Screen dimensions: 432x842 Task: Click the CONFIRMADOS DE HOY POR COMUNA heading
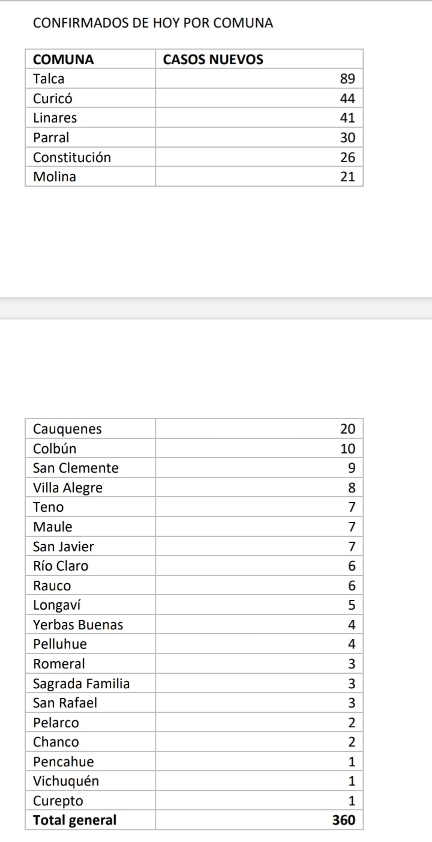[x=154, y=23]
